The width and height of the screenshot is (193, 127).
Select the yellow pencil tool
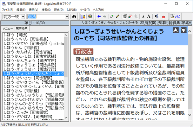pyautogui.click(x=118, y=16)
